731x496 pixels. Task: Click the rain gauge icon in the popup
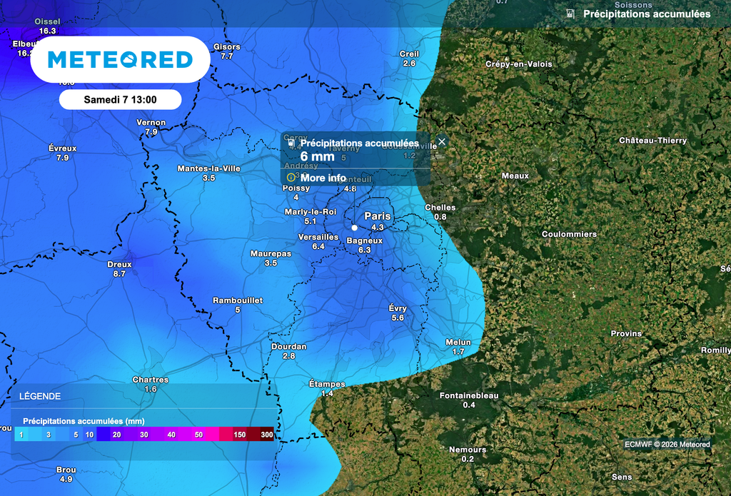pyautogui.click(x=291, y=143)
